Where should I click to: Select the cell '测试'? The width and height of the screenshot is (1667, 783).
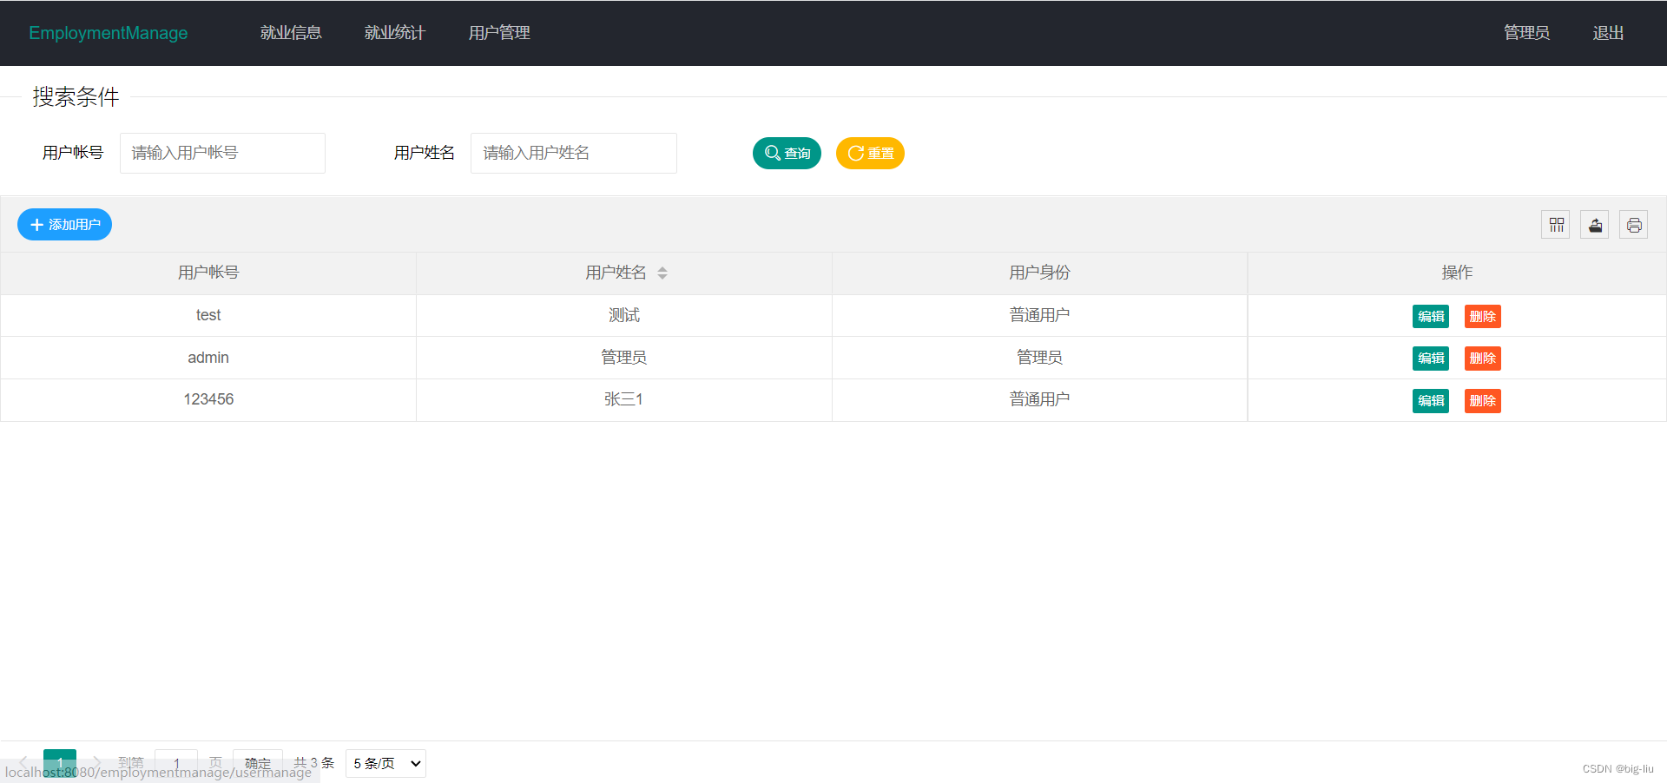(624, 315)
